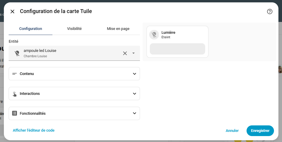Click the Interactions hand-tap icon
This screenshot has height=142, width=282.
[x=14, y=94]
